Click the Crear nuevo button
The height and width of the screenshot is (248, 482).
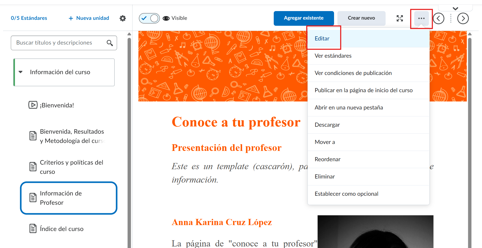click(361, 18)
